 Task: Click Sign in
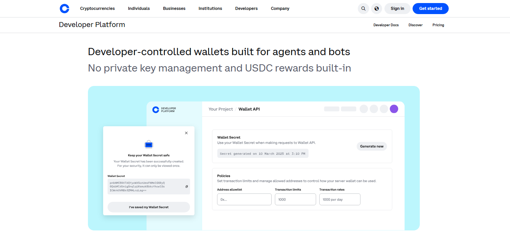click(397, 8)
